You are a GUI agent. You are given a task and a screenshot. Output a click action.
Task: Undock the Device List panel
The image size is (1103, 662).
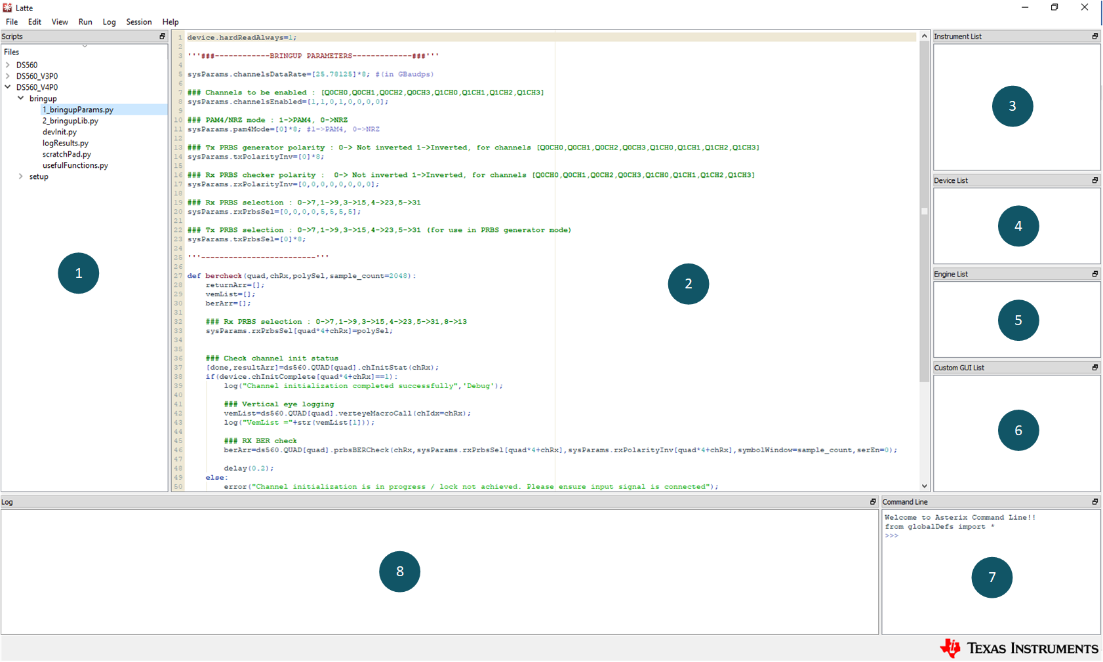point(1094,180)
